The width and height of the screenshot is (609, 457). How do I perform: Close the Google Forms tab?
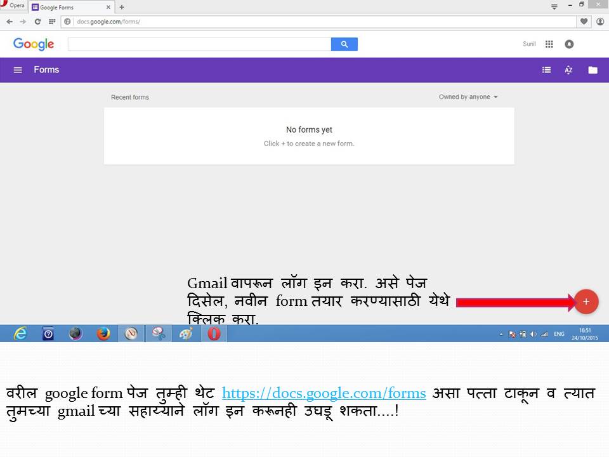pos(108,7)
